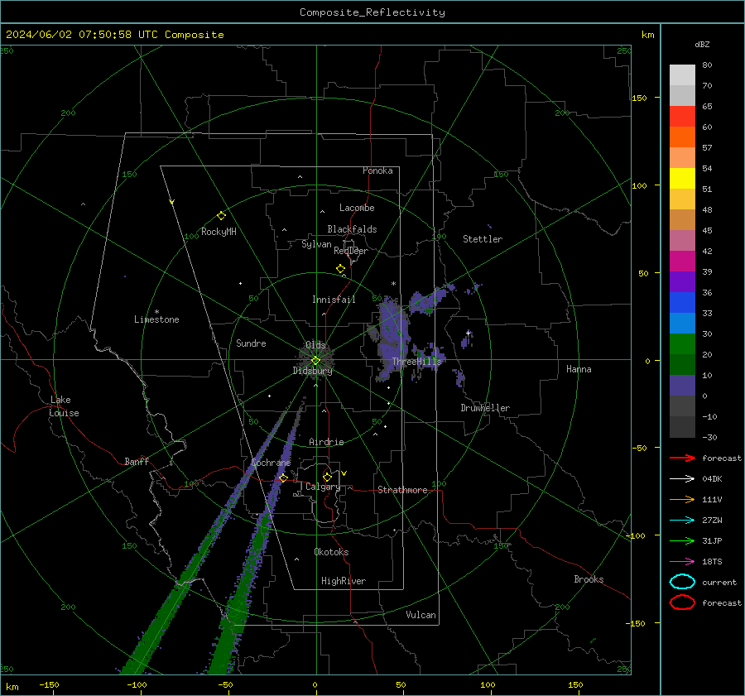Click the 18TS legend text

point(712,562)
